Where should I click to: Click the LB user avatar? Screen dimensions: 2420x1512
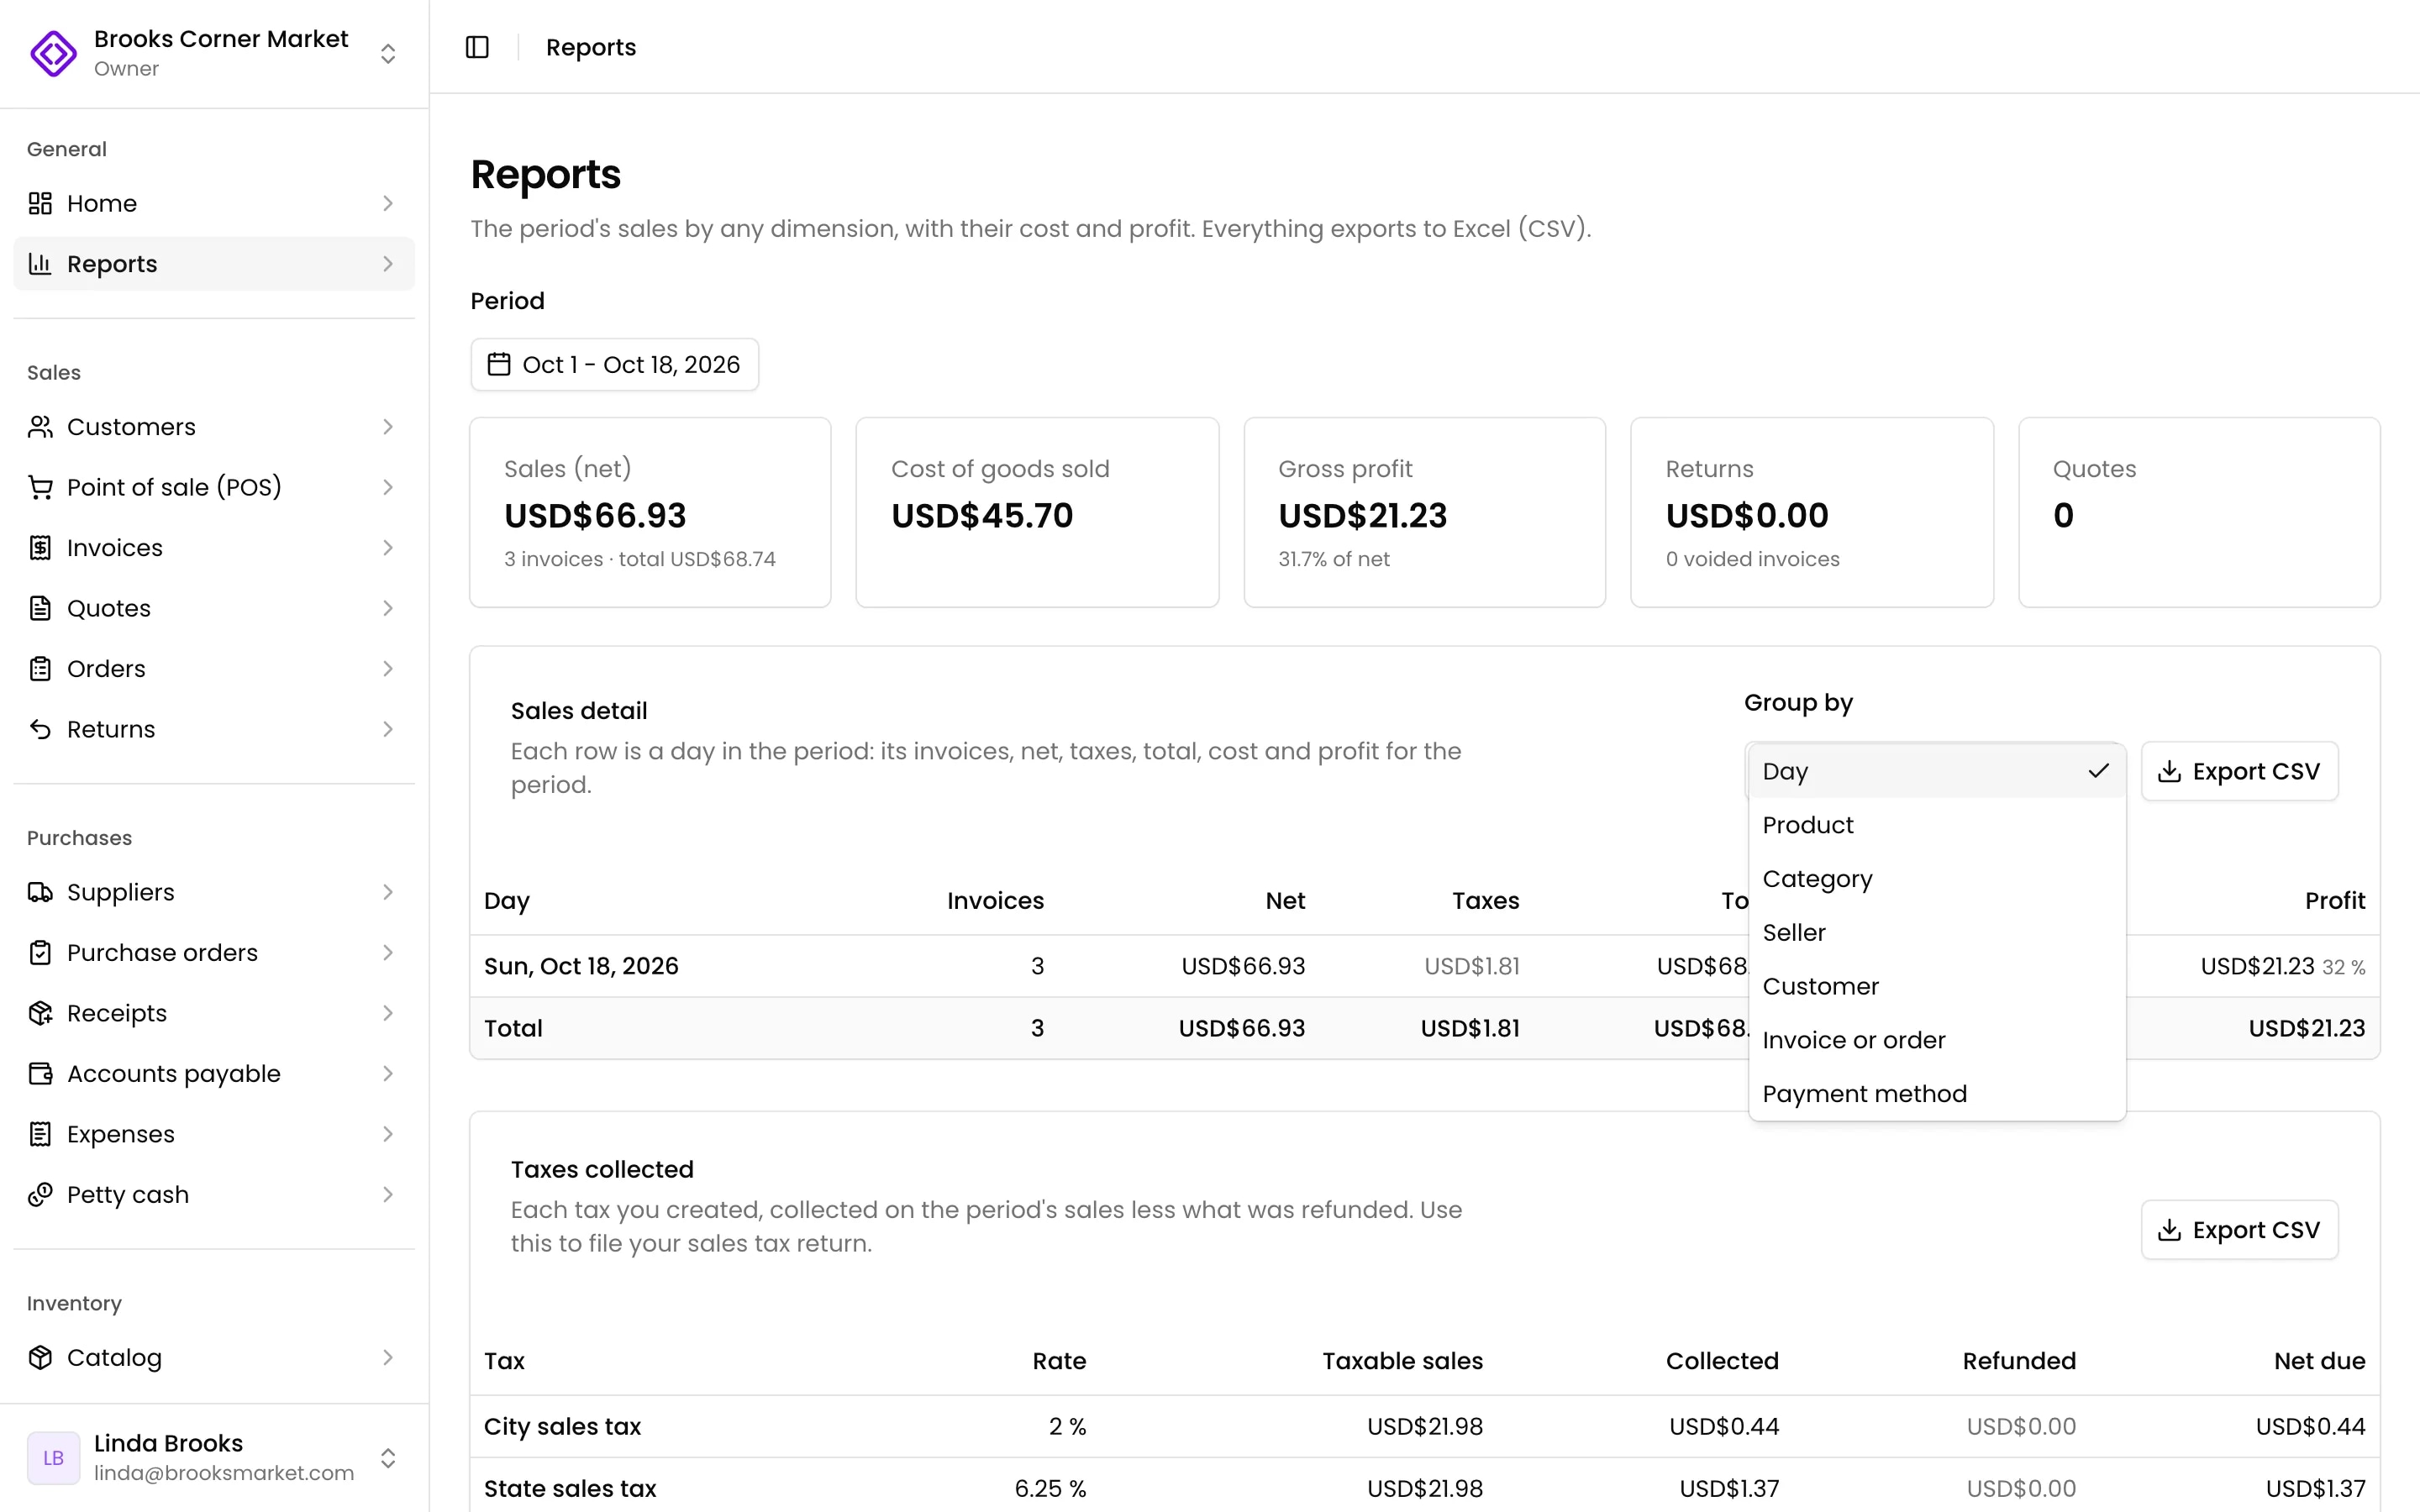click(53, 1458)
